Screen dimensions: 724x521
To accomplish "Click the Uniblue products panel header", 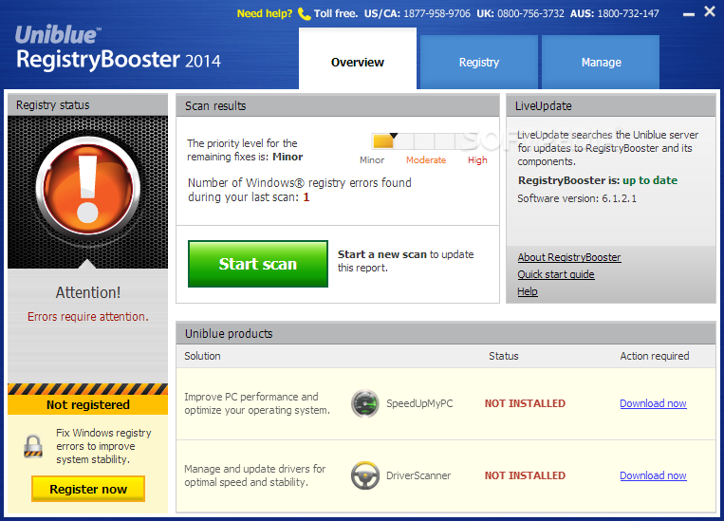I will tap(446, 333).
